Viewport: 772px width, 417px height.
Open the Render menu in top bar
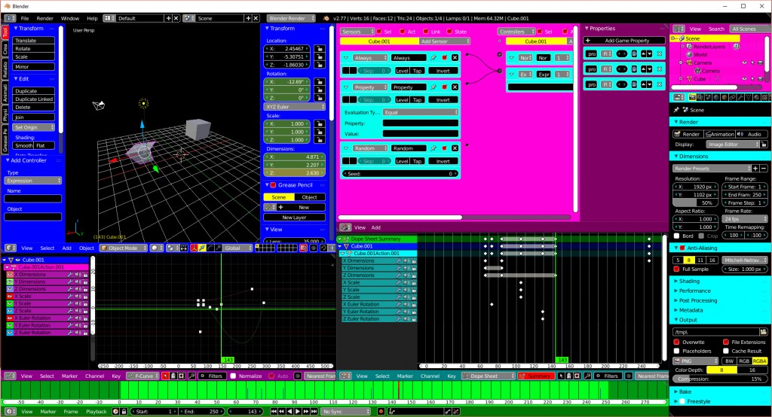[x=44, y=18]
